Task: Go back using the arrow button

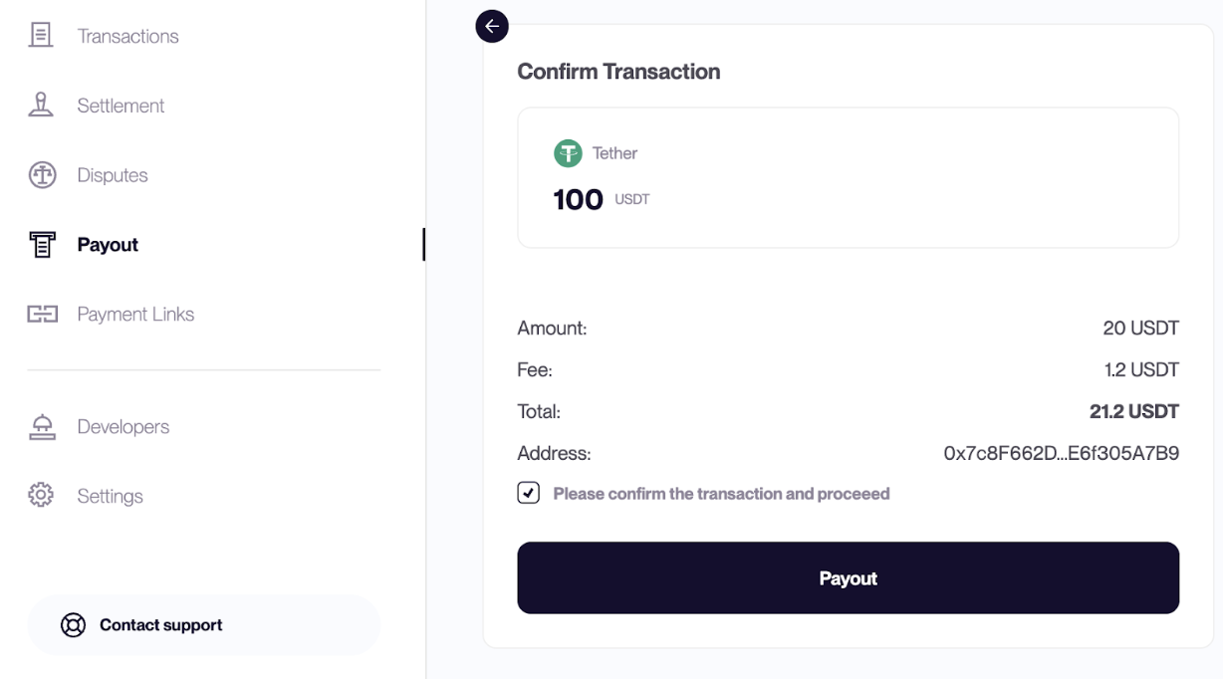Action: (492, 26)
